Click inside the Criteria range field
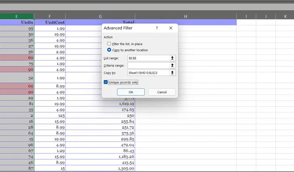Image resolution: width=294 pixels, height=172 pixels. 148,65
